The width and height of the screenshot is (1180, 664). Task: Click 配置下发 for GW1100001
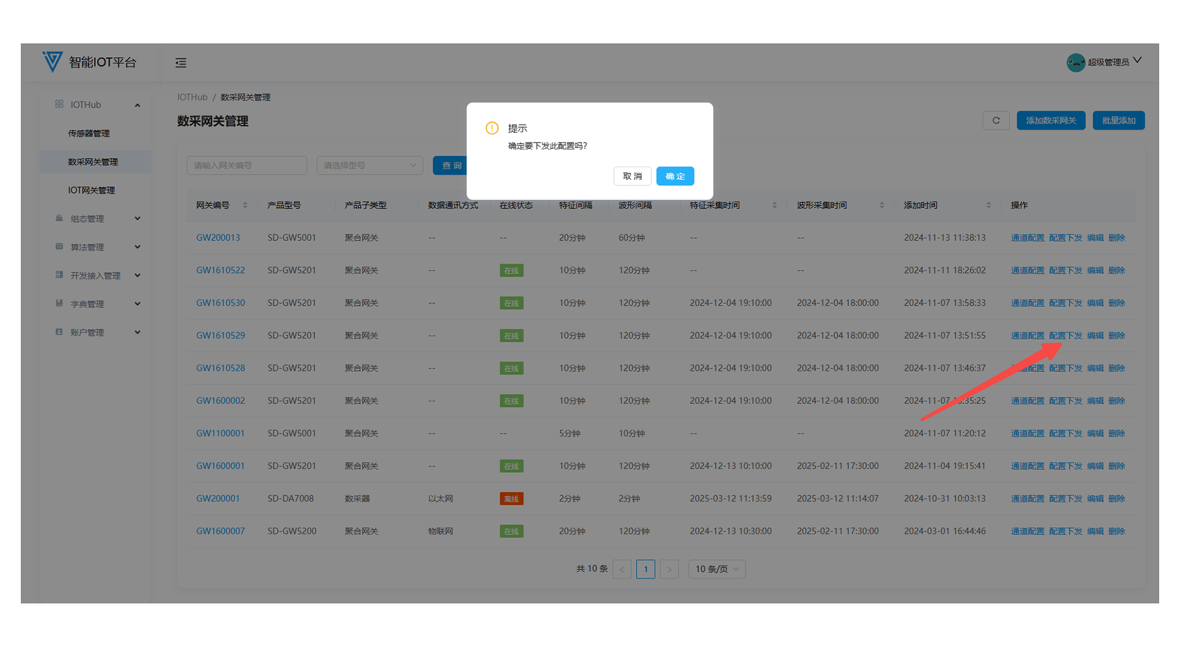(x=1066, y=433)
